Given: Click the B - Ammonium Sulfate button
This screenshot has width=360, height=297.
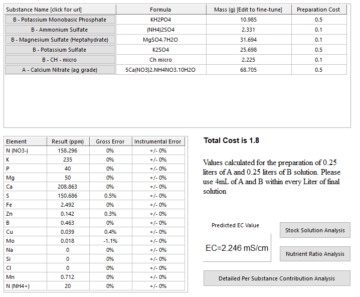Looking at the screenshot, I should (60, 30).
